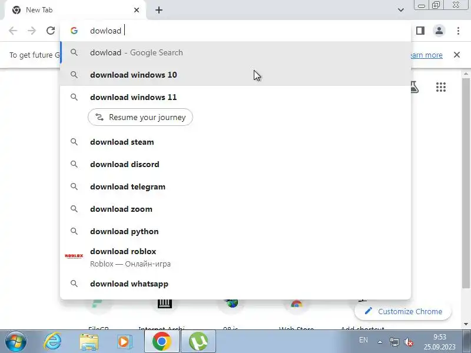The width and height of the screenshot is (471, 353).
Task: Choose 'download whatsapp' suggestion
Action: (235, 284)
